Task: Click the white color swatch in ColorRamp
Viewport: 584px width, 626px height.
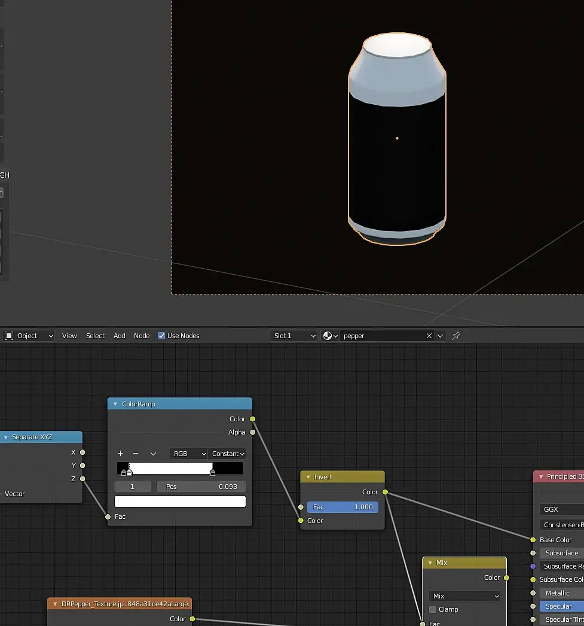Action: 180,502
